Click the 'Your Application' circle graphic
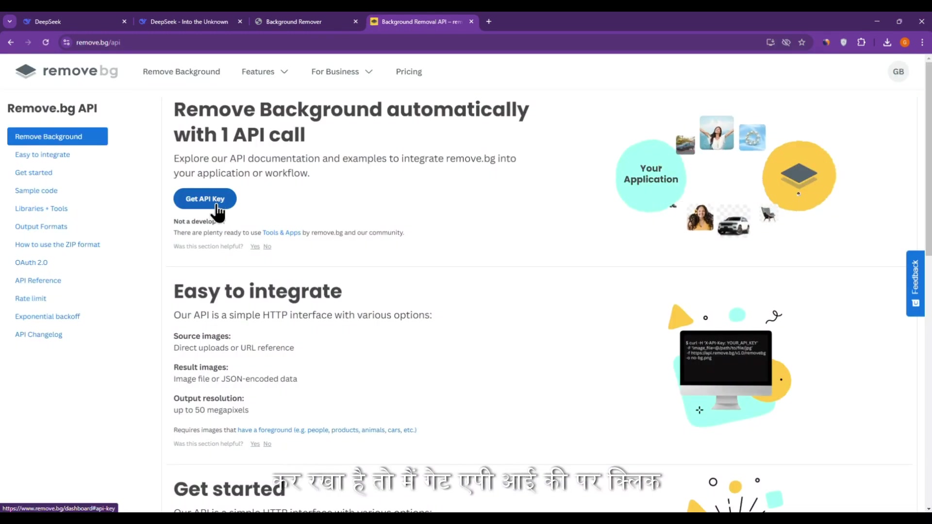This screenshot has width=932, height=524. (x=651, y=175)
